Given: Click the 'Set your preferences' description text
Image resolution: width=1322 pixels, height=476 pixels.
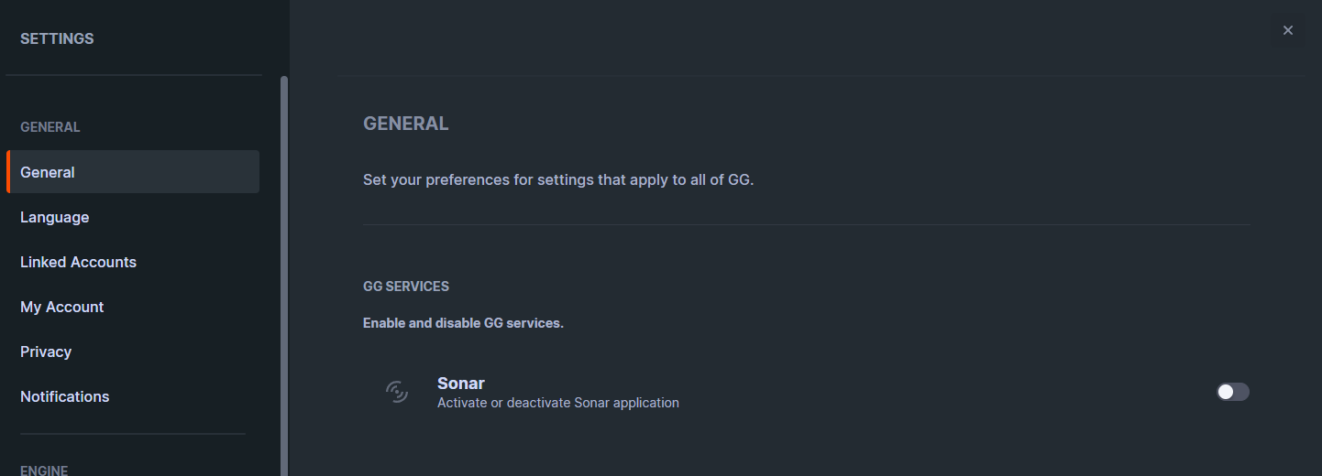Looking at the screenshot, I should 558,179.
